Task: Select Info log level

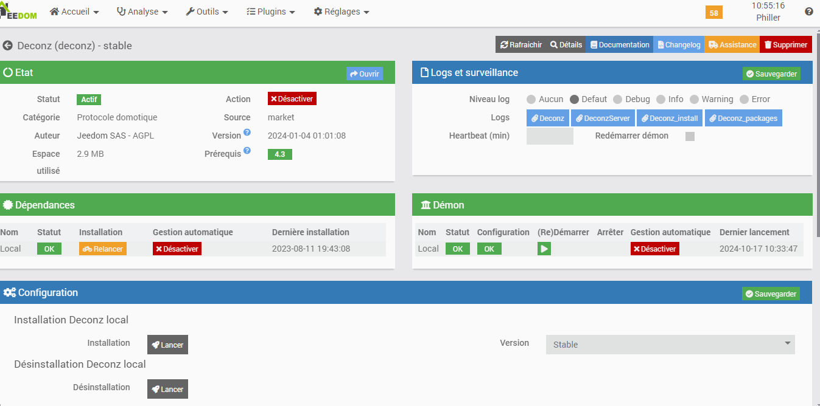Action: pos(661,99)
